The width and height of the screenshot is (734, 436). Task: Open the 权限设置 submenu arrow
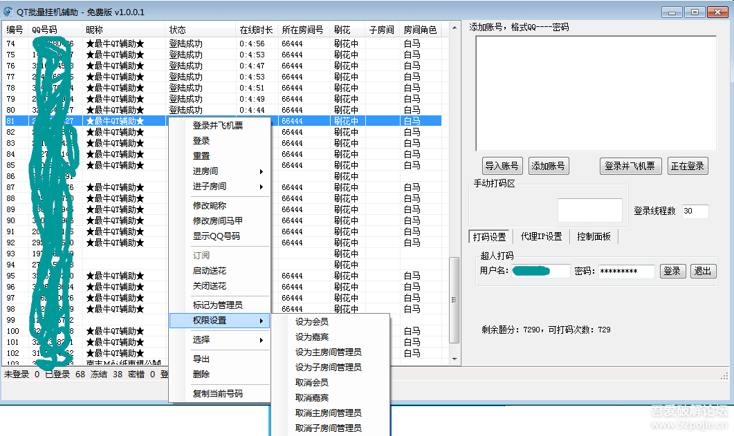[x=262, y=321]
